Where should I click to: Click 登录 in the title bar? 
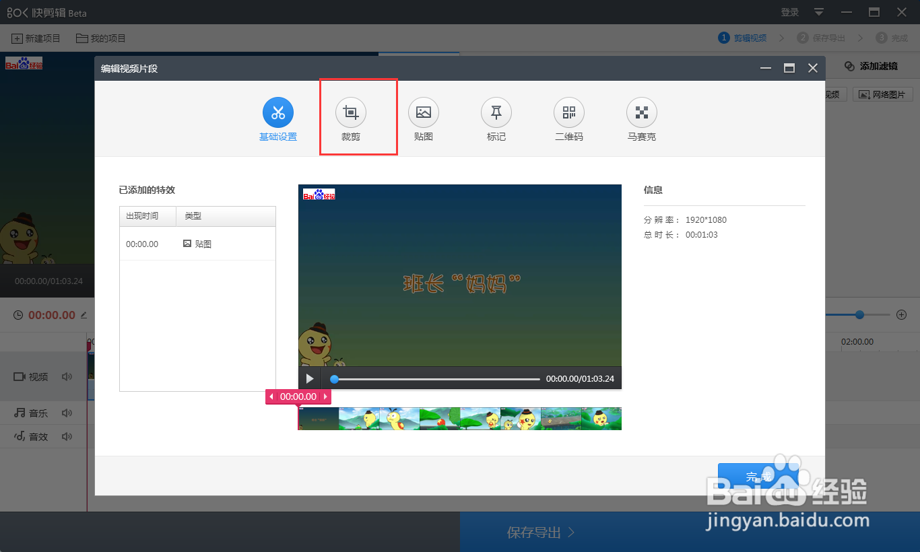[x=790, y=12]
